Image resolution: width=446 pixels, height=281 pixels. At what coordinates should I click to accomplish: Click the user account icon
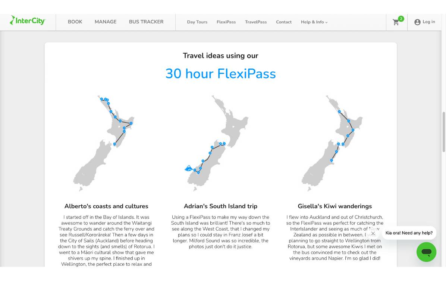coord(417,22)
